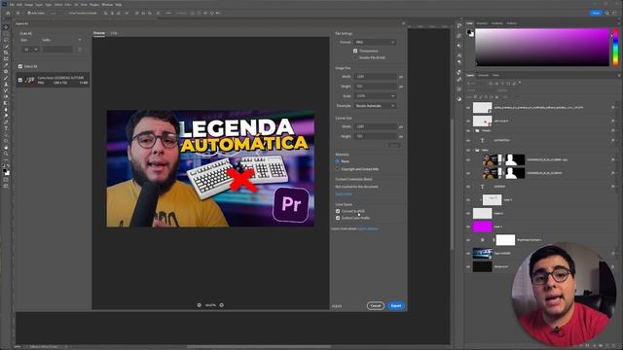Click the Brightness/Contrast white mask thumbnail

click(505, 240)
